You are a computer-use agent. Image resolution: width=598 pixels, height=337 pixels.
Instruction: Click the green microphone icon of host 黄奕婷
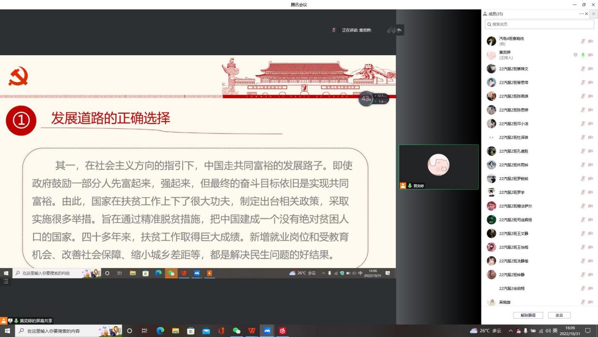point(583,55)
